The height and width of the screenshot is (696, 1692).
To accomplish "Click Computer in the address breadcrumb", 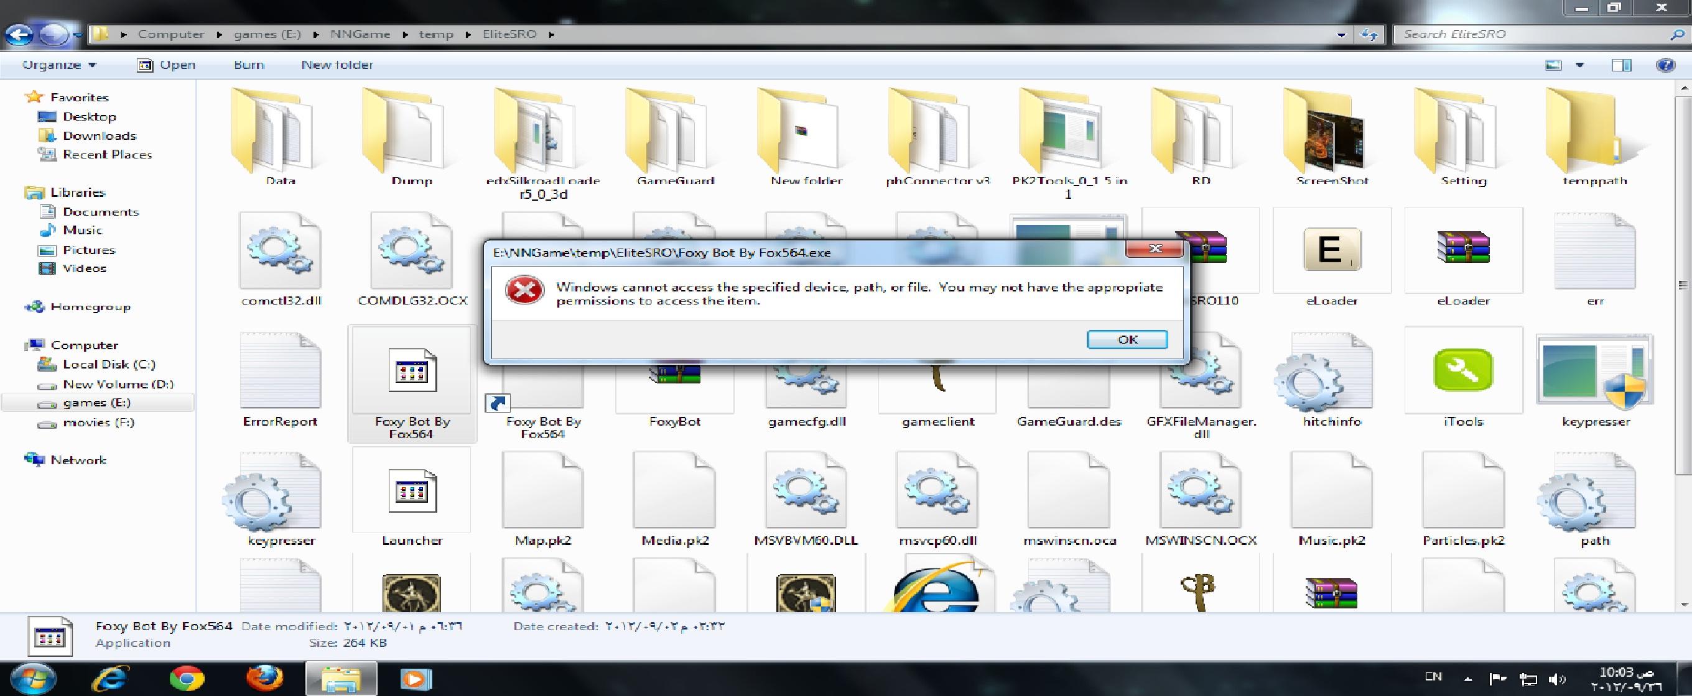I will 171,34.
